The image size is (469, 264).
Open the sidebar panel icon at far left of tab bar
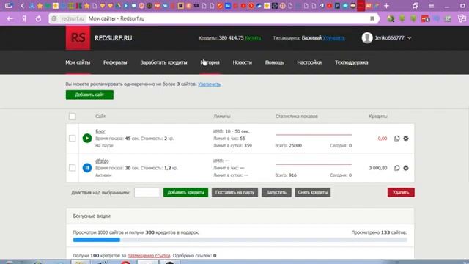pyautogui.click(x=9, y=6)
